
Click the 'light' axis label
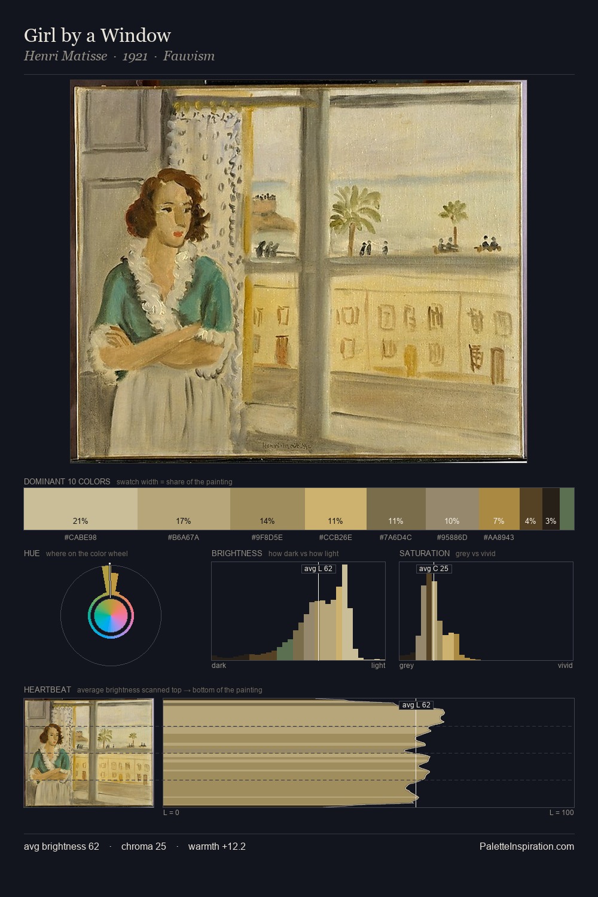(x=378, y=666)
